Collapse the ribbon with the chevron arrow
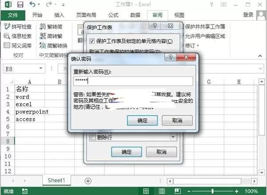The height and width of the screenshot is (195, 267). point(260,56)
